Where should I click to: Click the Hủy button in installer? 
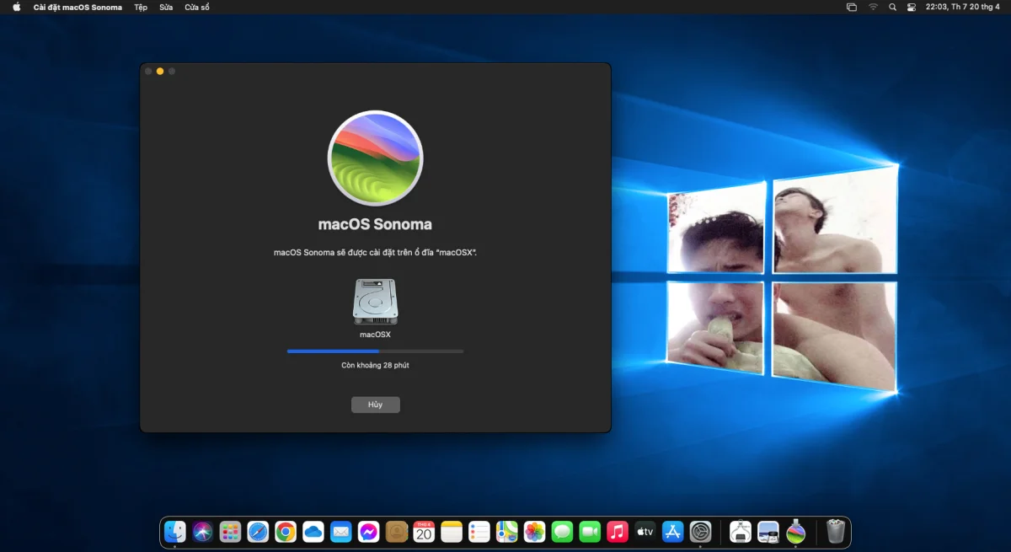pos(375,405)
